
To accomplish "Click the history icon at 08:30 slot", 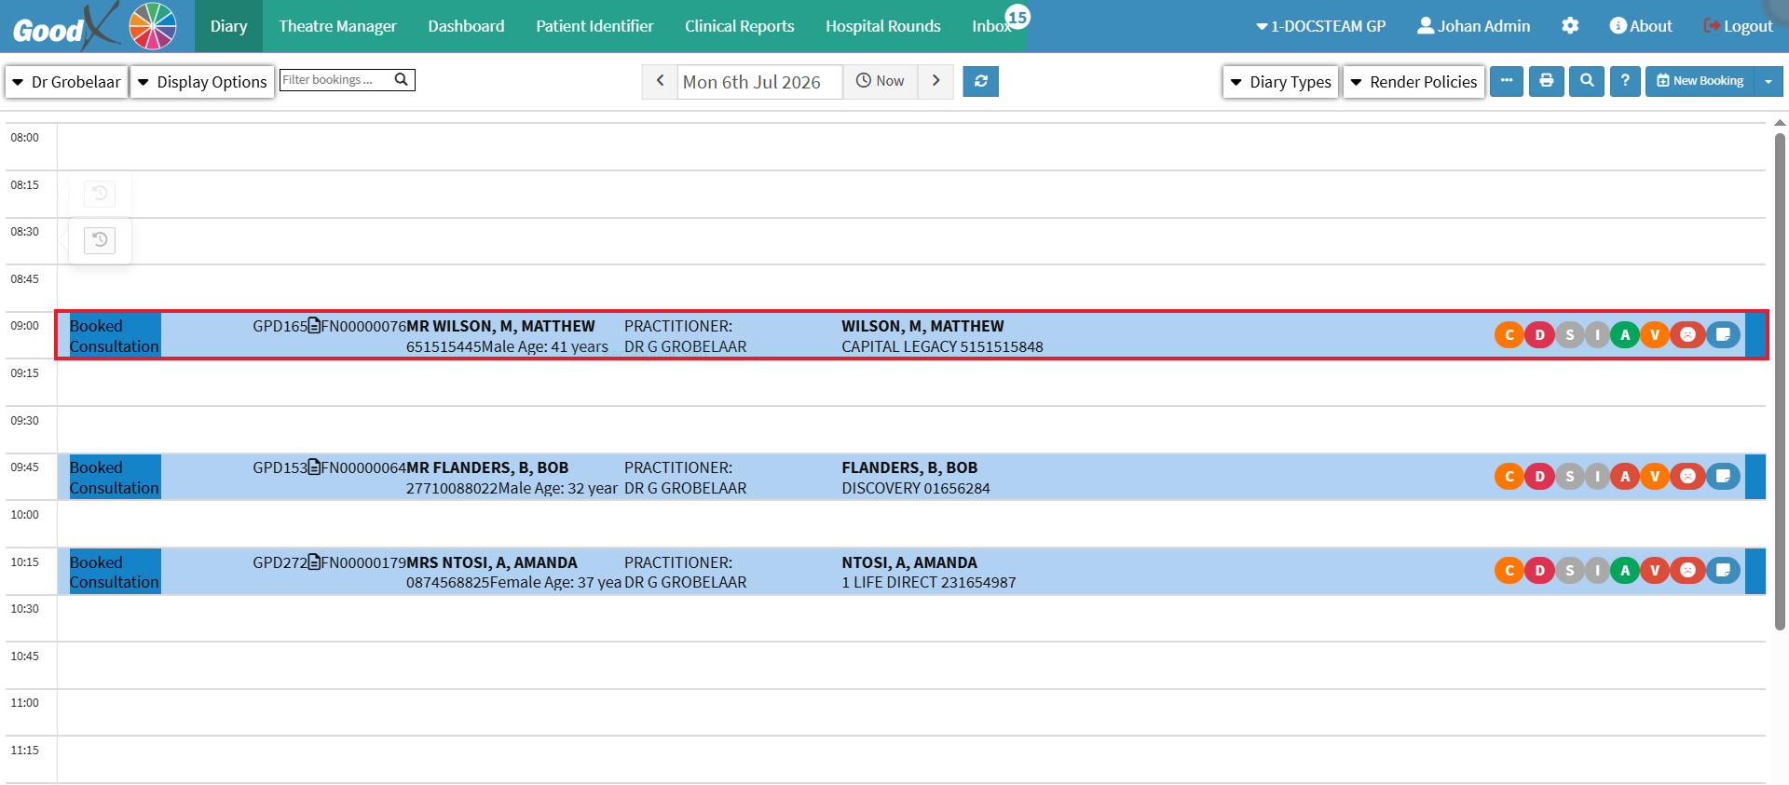I will point(100,240).
